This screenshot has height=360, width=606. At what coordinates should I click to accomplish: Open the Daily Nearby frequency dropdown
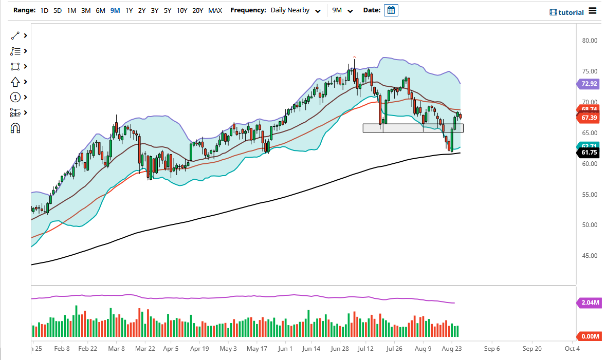point(296,10)
